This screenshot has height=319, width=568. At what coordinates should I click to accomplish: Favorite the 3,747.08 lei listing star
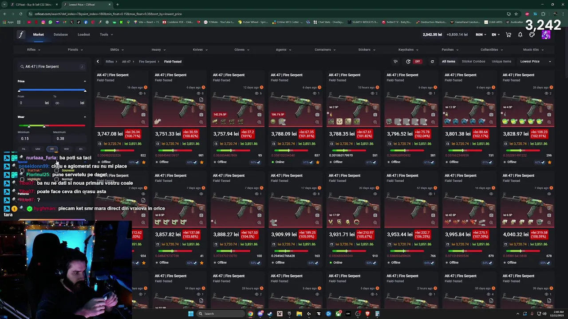pyautogui.click(x=143, y=162)
